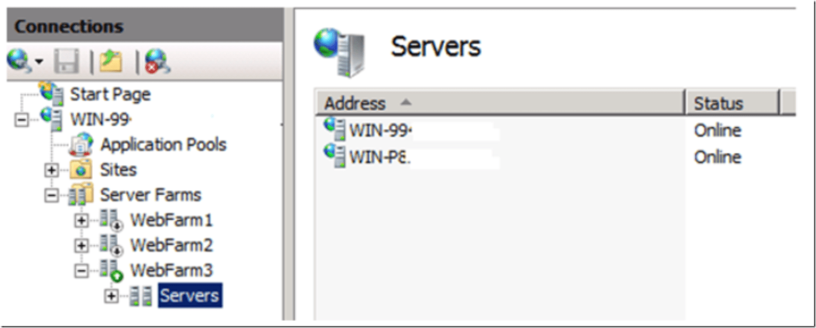
Task: Click the Delete Connection globe icon
Action: coord(157,61)
